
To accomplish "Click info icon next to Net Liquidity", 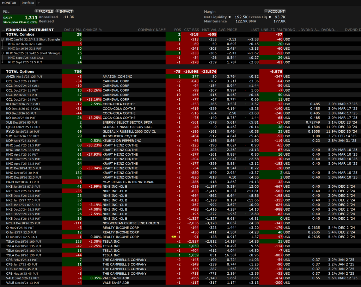I will [230, 17].
